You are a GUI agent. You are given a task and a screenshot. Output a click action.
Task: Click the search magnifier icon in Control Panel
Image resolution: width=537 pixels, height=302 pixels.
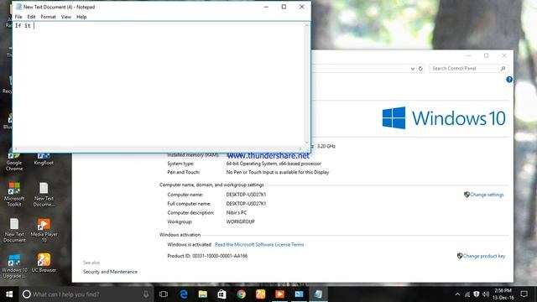[503, 69]
